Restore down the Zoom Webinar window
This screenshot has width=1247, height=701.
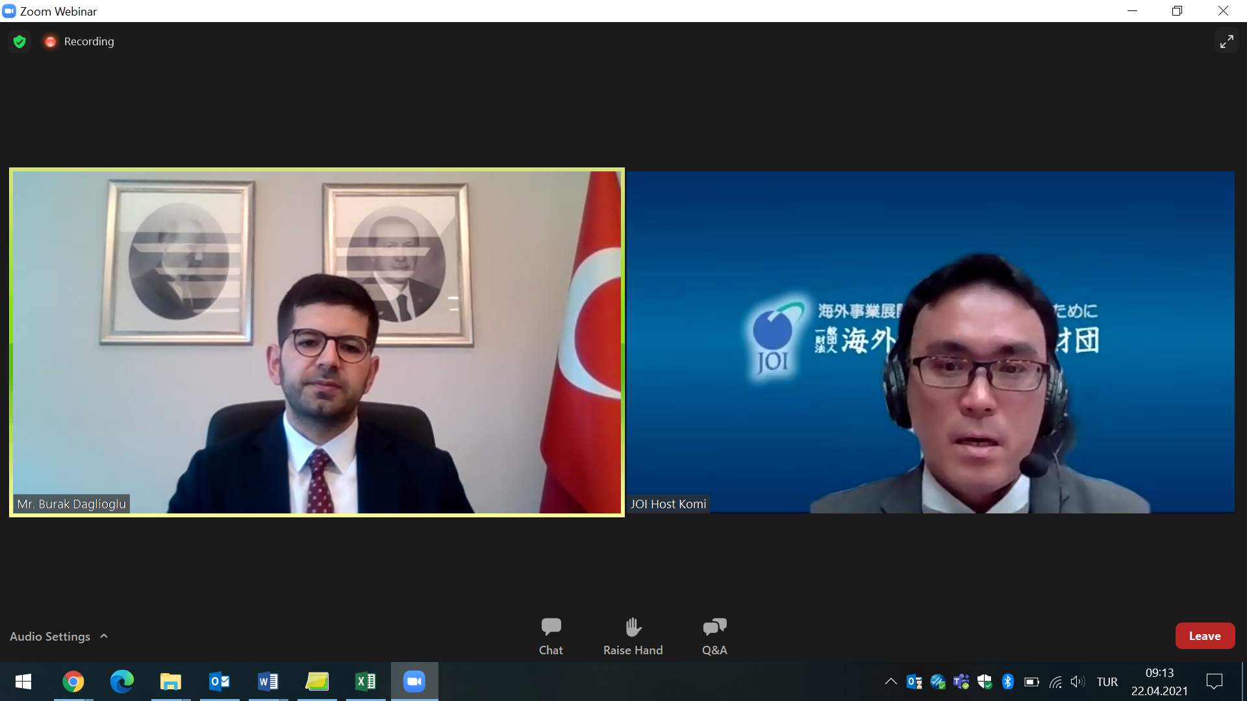coord(1177,11)
